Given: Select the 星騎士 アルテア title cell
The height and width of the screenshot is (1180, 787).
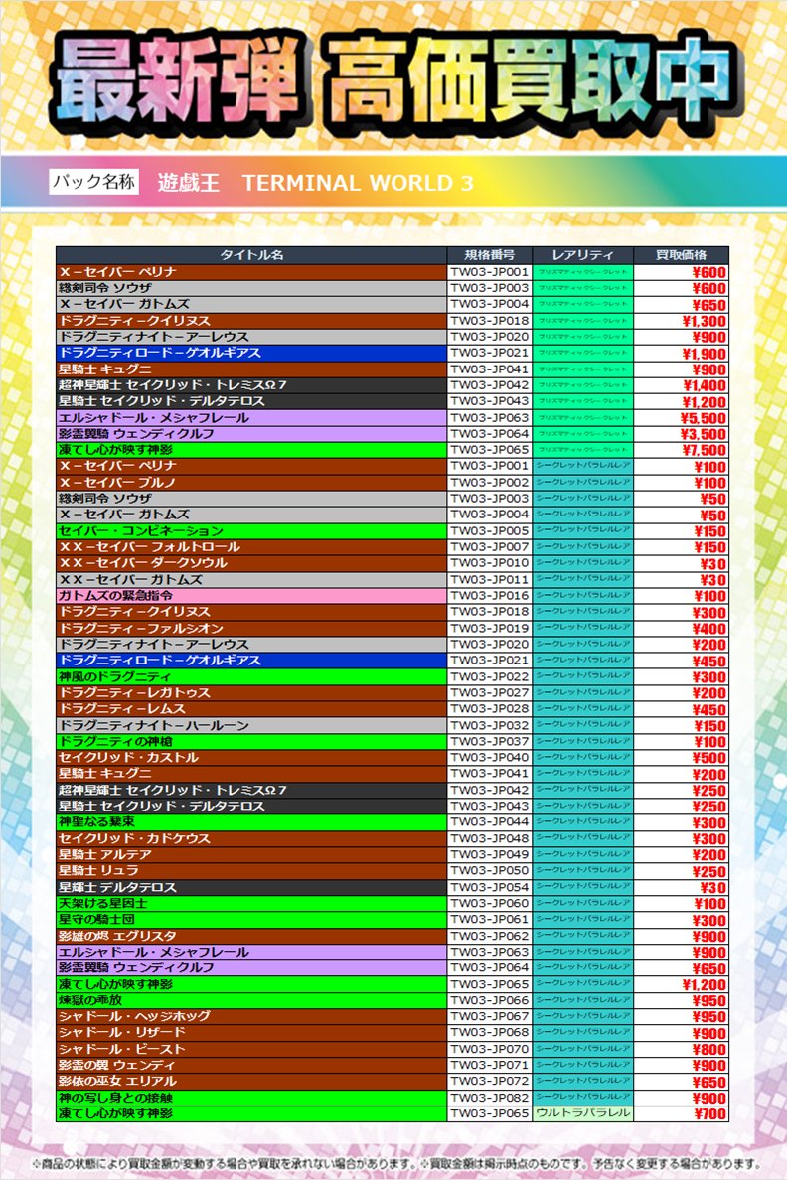Looking at the screenshot, I should click(251, 854).
